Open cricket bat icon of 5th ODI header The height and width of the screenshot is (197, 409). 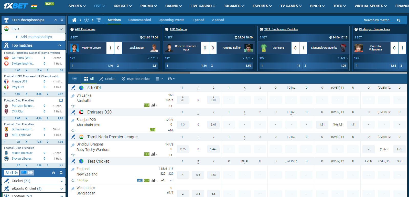point(73,88)
